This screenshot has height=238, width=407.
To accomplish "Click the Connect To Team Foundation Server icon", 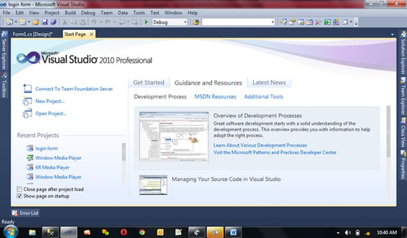I will 28,89.
